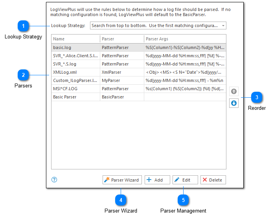
Task: Click the MyParser cell
Action: pyautogui.click(x=122, y=80)
